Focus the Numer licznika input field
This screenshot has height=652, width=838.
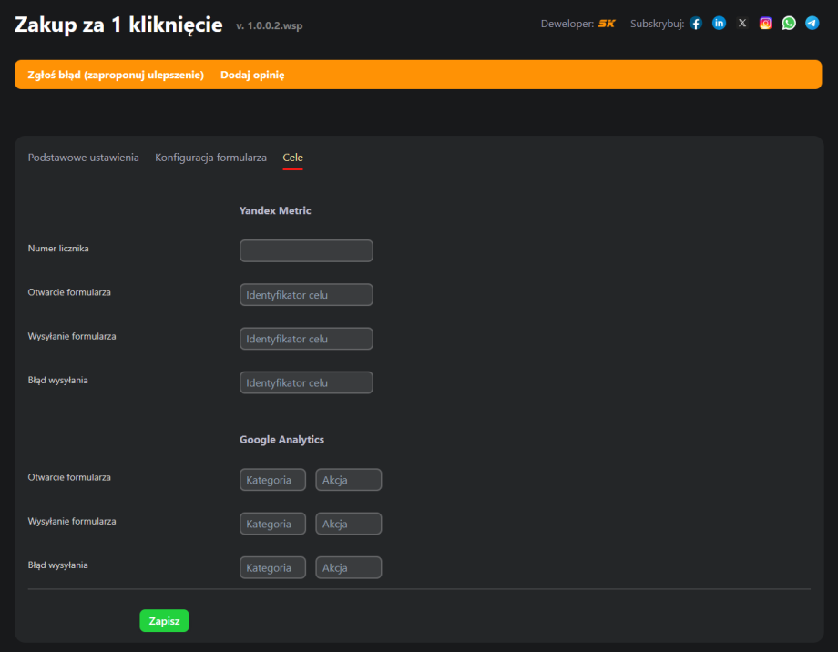click(x=306, y=250)
